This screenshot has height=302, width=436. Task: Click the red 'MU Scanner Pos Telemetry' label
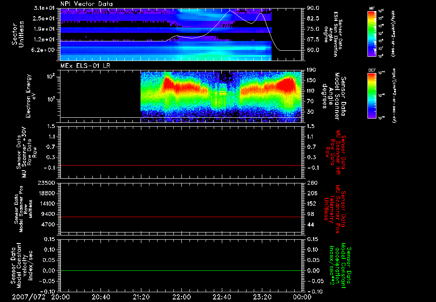tap(335, 209)
